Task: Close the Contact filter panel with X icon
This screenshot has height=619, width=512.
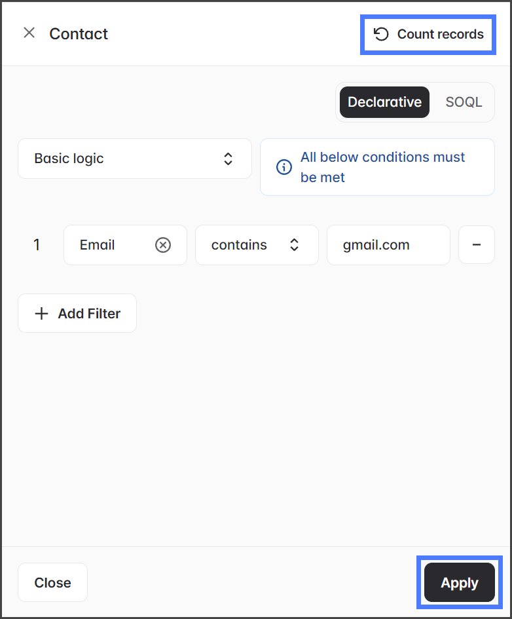Action: (29, 33)
